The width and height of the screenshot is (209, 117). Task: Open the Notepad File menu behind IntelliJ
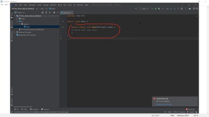click(x=2, y=5)
